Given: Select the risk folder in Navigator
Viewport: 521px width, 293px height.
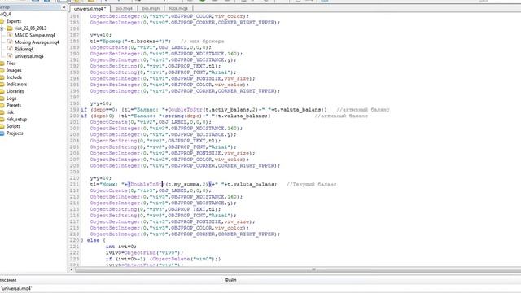Looking at the screenshot, I should click(x=10, y=112).
